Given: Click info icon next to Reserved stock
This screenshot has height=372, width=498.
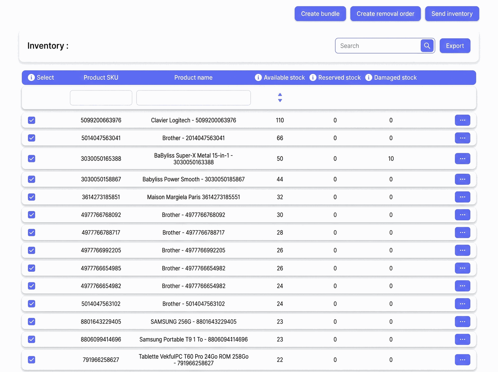Looking at the screenshot, I should (x=313, y=77).
